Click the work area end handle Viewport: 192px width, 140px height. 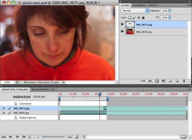click(108, 99)
